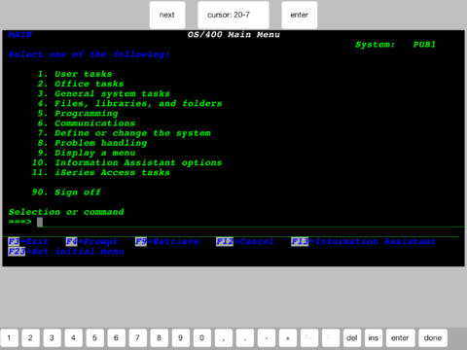This screenshot has height=350, width=467.
Task: Select option 90. Sign off
Action: coord(66,192)
